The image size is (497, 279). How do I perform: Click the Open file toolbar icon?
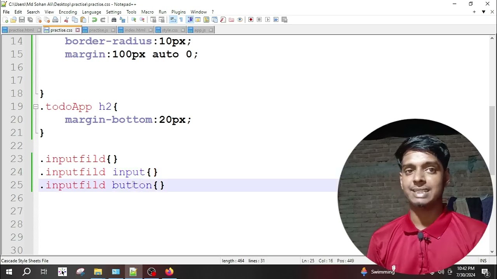tap(14, 20)
